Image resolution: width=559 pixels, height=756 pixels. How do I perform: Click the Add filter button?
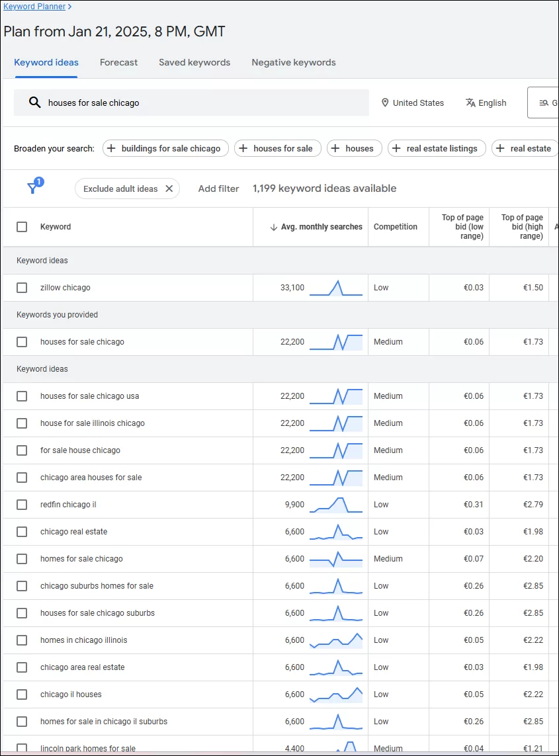click(218, 189)
